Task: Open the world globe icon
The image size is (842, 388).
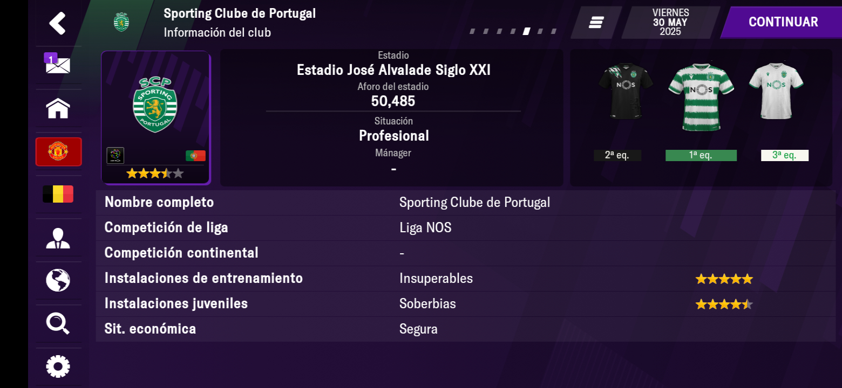Action: click(x=58, y=280)
